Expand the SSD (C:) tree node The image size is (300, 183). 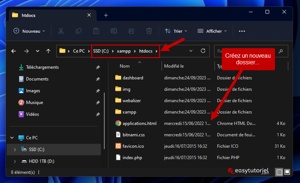click(15, 150)
